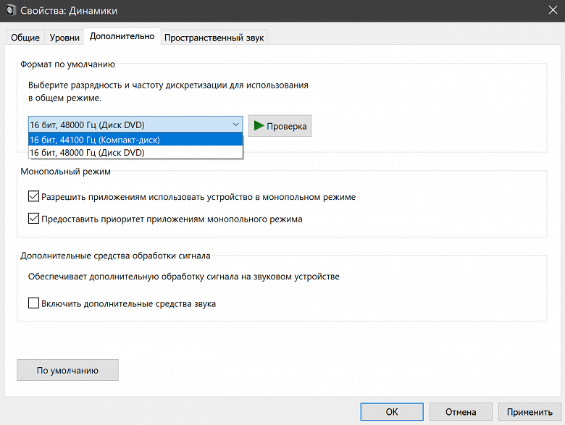Screen dimensions: 565x425
Task: Collapse the format list using the chevron arrow
Action: (x=235, y=125)
